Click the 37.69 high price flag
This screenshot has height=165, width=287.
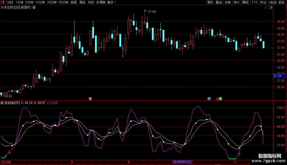(152, 12)
